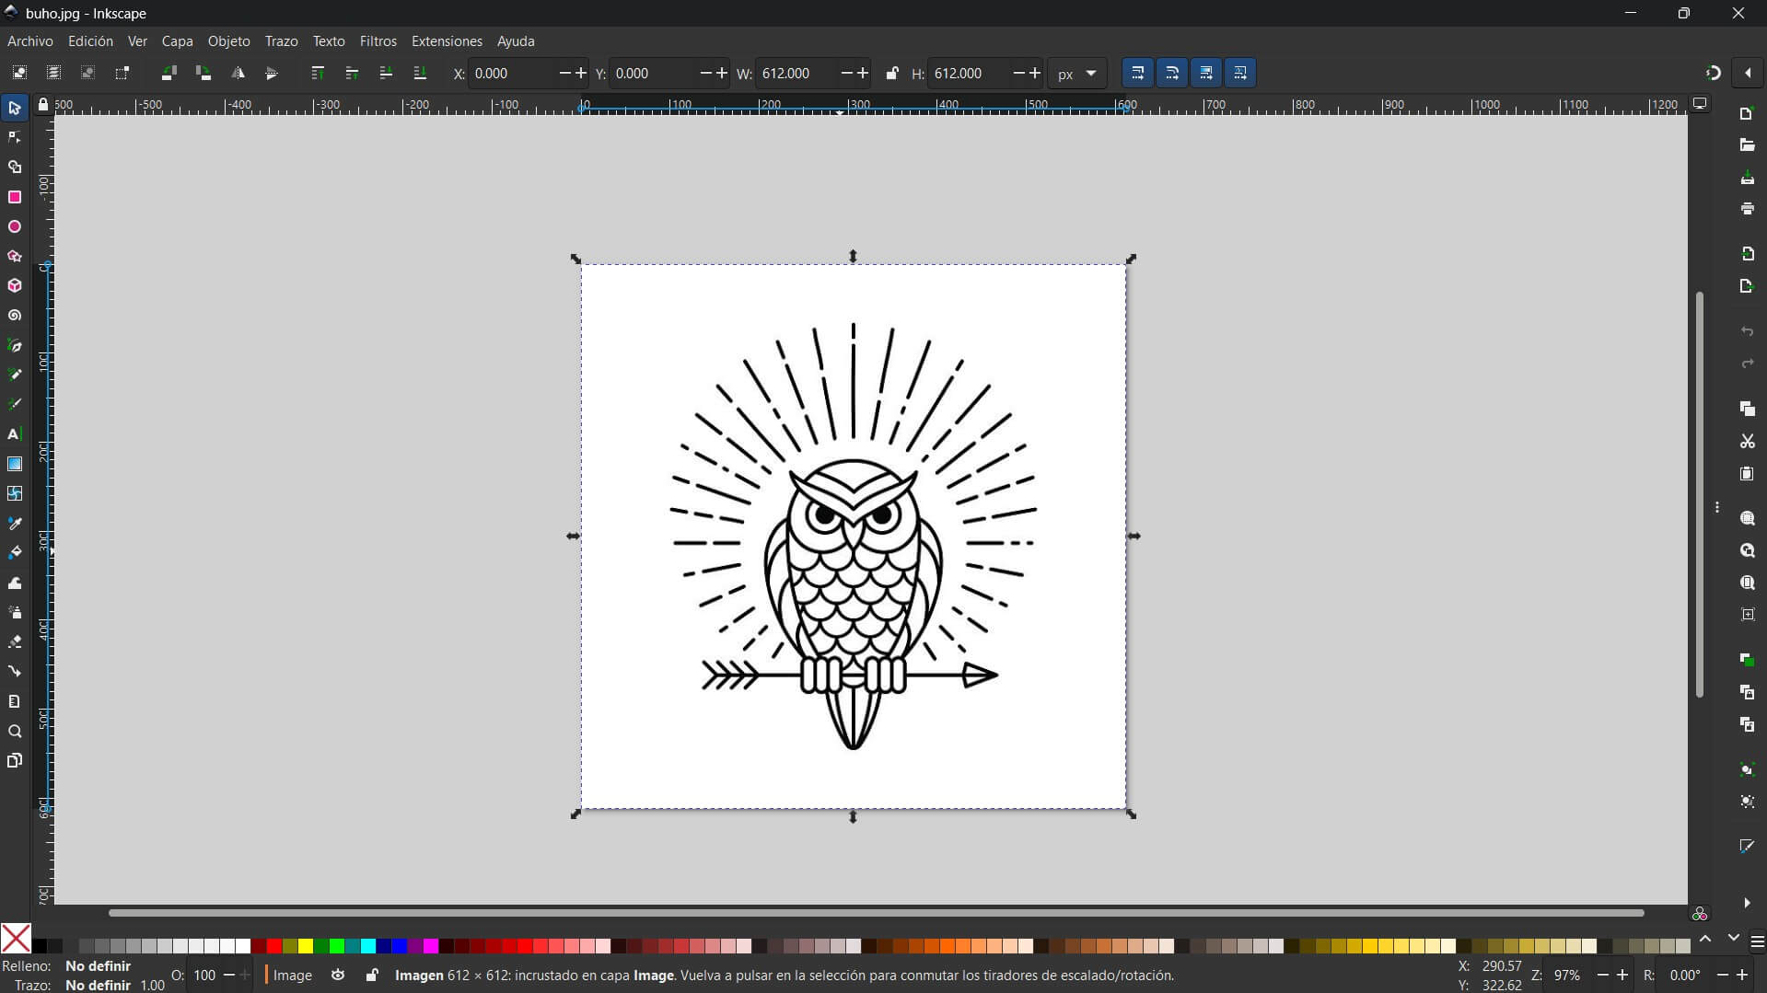The width and height of the screenshot is (1767, 993).
Task: Toggle Image layer visibility eye
Action: click(x=338, y=976)
